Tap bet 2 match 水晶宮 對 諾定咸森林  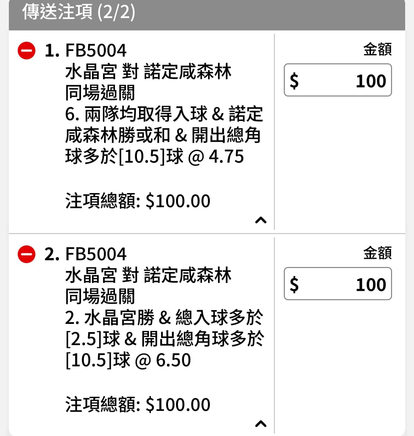click(148, 275)
